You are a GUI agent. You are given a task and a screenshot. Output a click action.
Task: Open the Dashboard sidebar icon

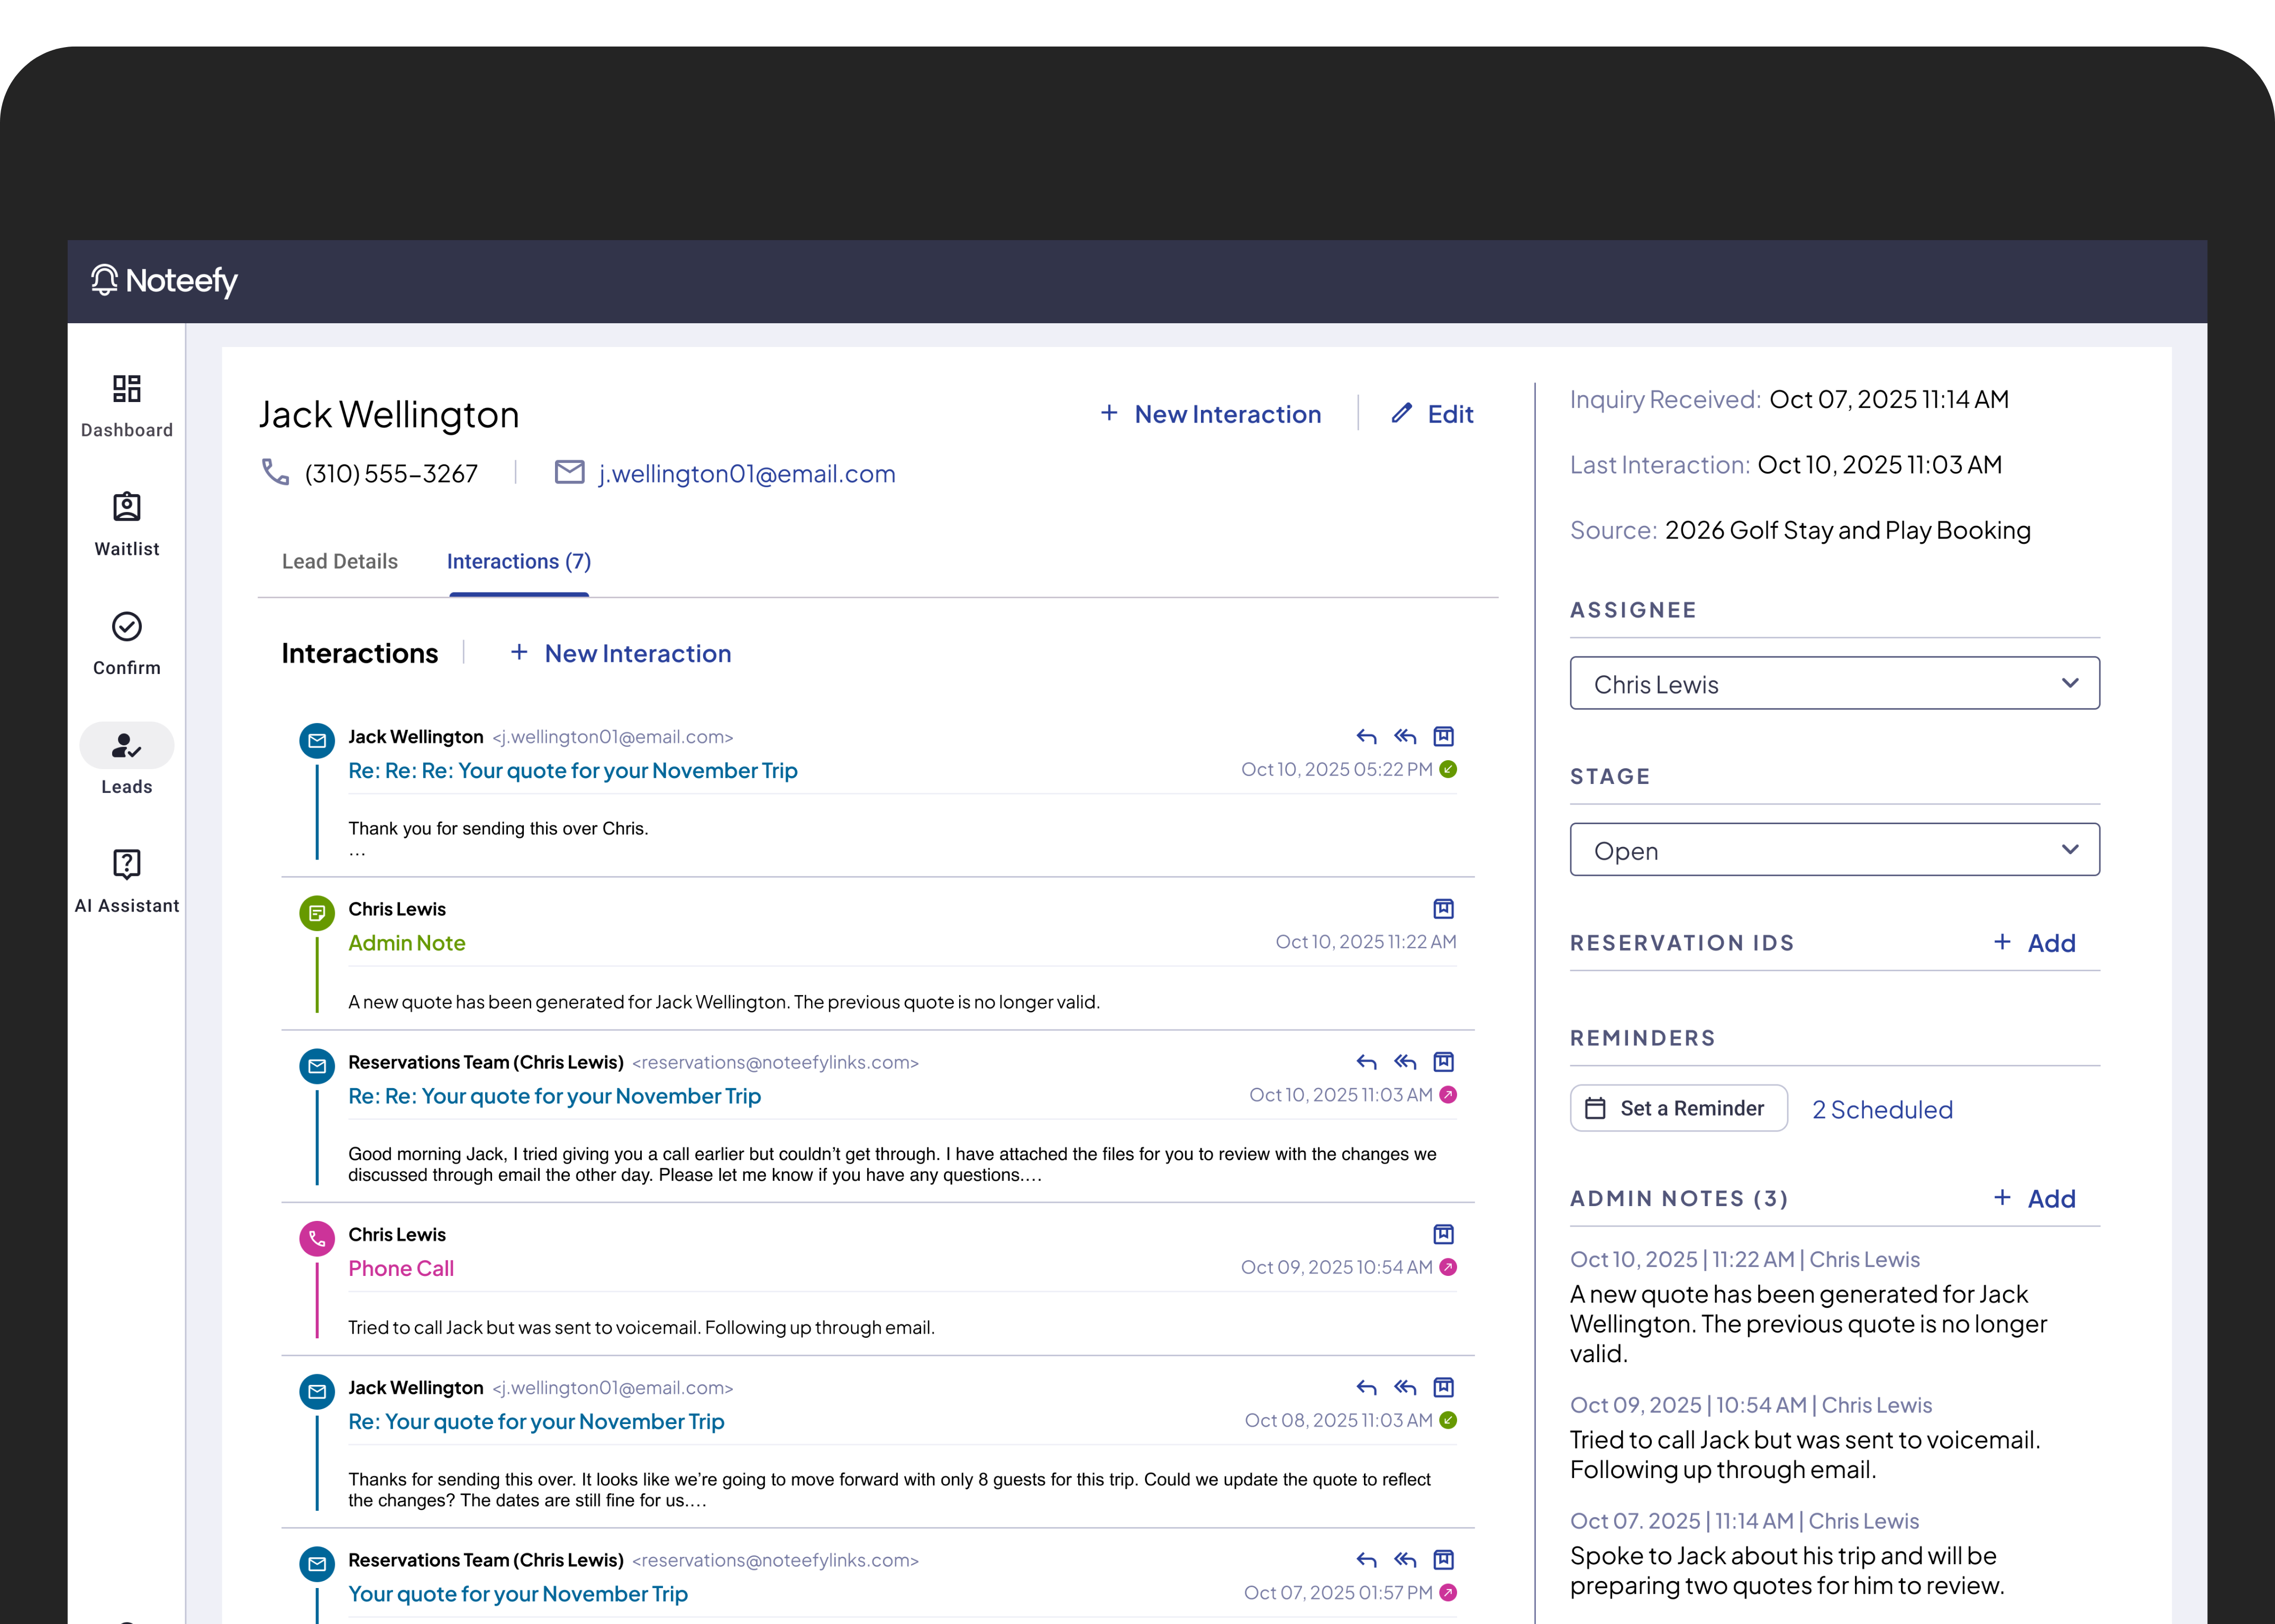(x=127, y=389)
